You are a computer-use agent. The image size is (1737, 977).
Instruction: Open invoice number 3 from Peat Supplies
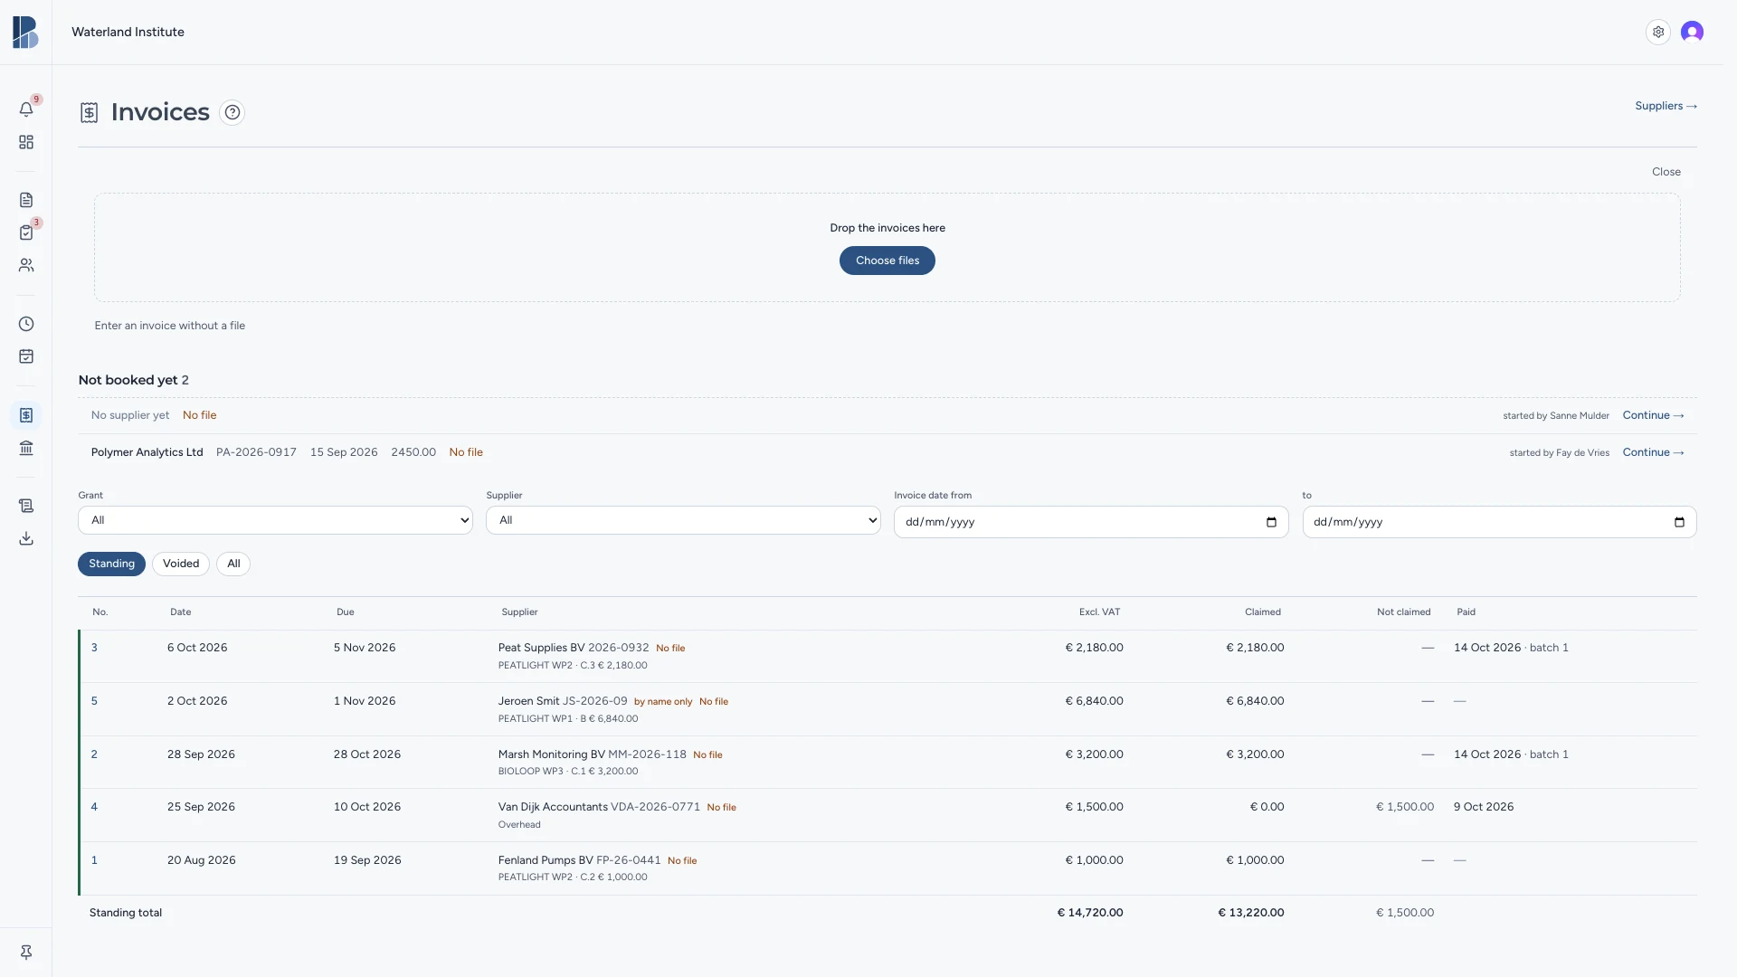coord(94,648)
